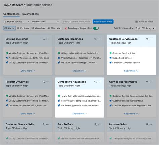Select the Explorer view

pos(23,28)
